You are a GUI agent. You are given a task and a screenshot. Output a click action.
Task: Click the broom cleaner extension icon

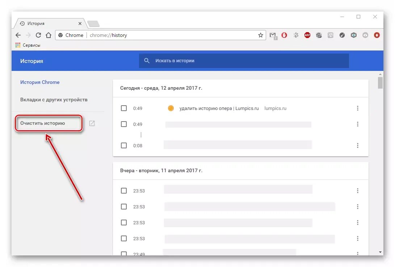342,35
